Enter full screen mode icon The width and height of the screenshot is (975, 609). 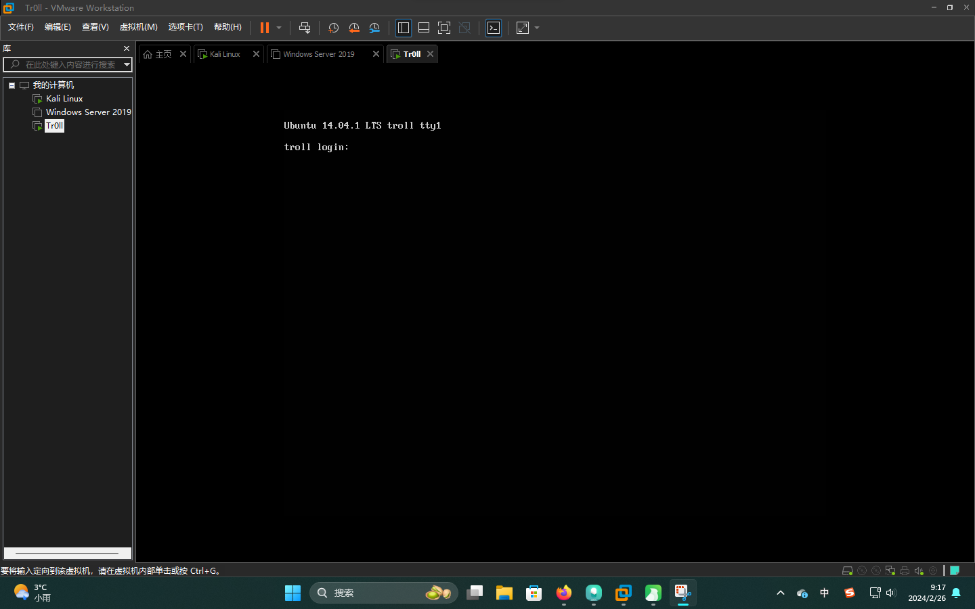point(444,28)
